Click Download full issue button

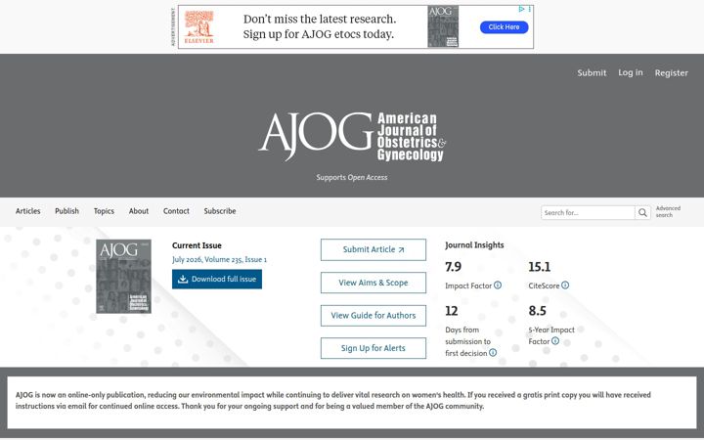click(x=217, y=280)
